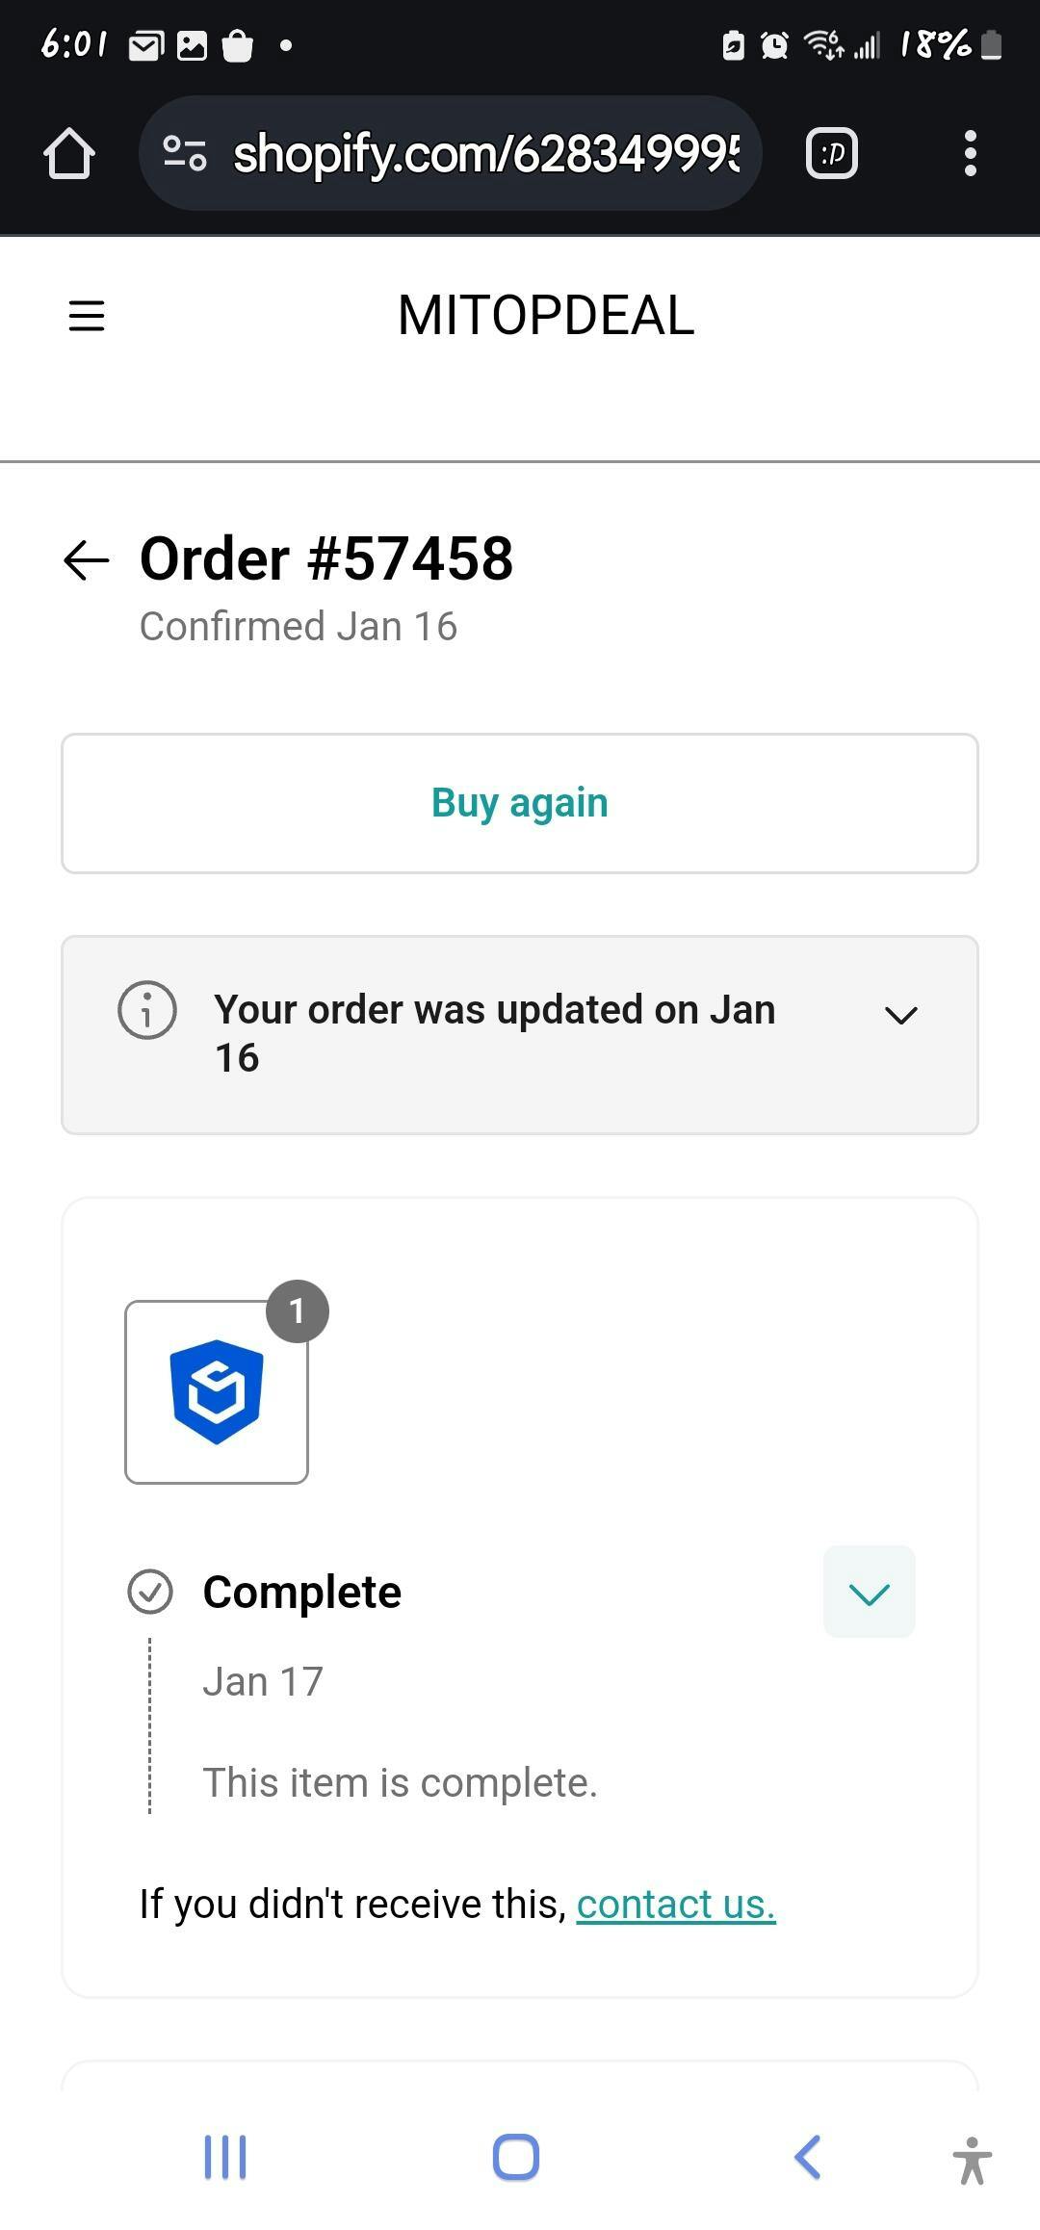Open the accessibility shortcut icon

(973, 2159)
